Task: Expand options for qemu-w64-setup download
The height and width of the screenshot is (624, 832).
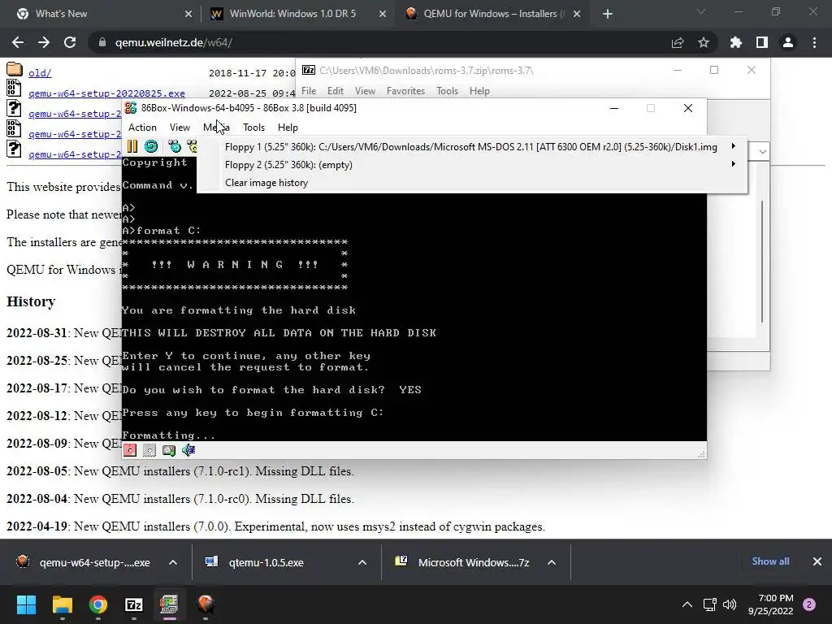Action: pyautogui.click(x=173, y=562)
